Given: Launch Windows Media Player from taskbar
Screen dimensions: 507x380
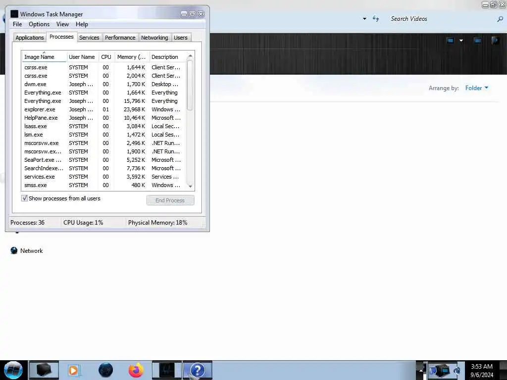Looking at the screenshot, I should (x=73, y=370).
